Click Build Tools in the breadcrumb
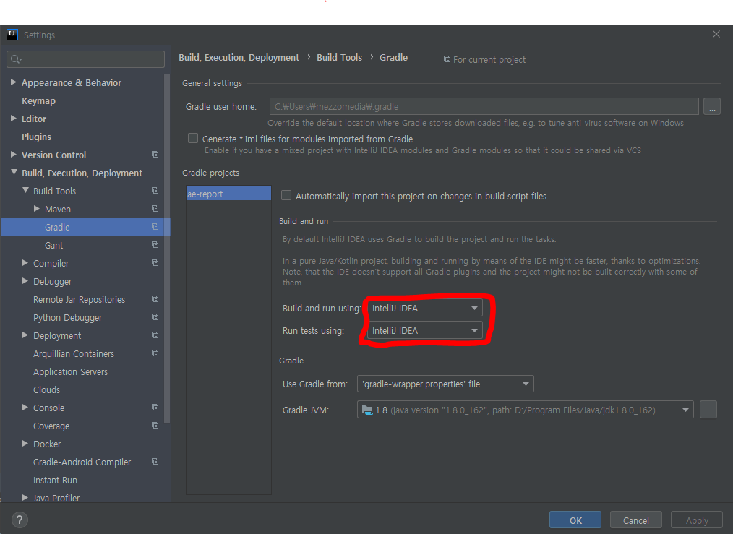 [339, 58]
